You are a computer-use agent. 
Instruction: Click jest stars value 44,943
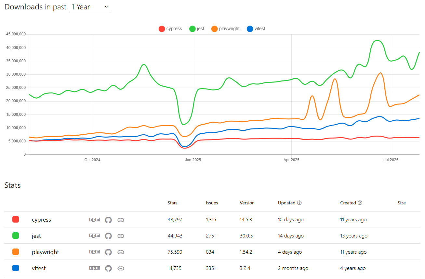coord(175,236)
